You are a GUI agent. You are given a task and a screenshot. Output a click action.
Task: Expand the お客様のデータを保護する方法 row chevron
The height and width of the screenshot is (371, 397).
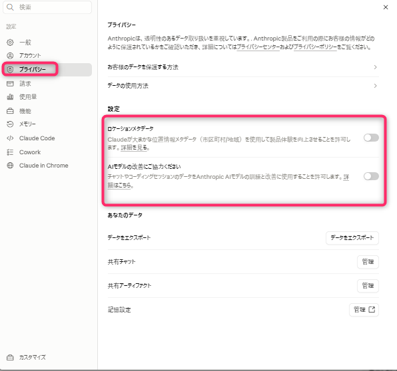coord(375,67)
